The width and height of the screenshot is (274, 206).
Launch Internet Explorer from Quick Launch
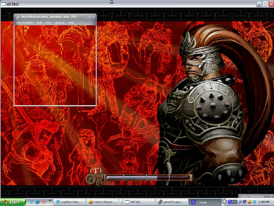(37, 202)
